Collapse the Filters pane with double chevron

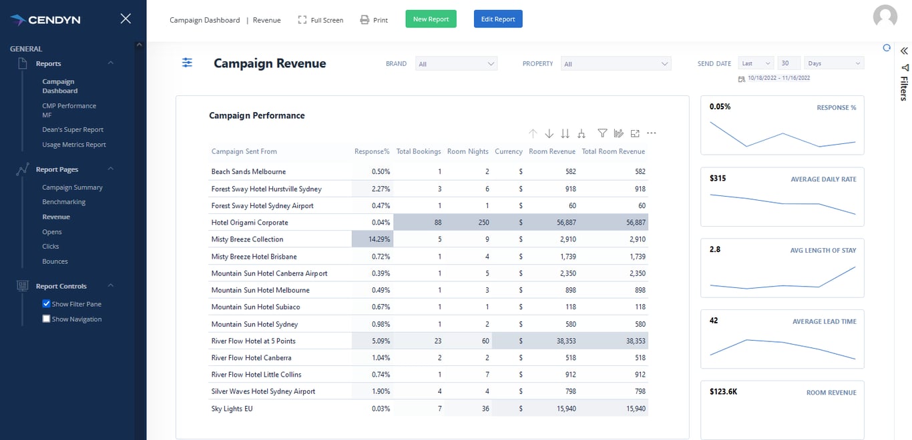905,51
